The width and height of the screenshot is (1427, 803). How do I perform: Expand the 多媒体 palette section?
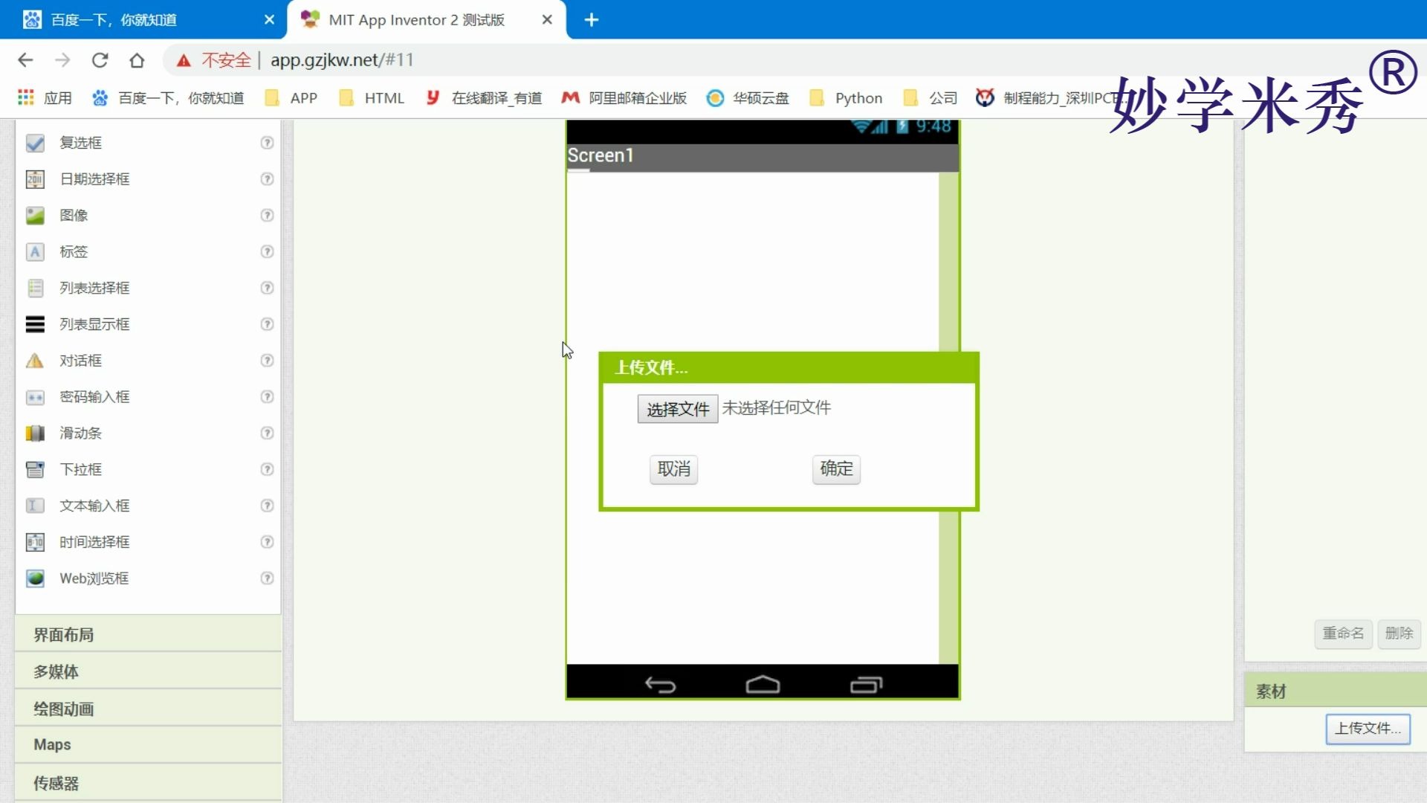148,671
